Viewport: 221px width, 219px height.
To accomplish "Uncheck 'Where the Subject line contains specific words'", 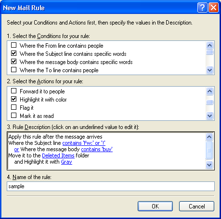I will [14, 53].
